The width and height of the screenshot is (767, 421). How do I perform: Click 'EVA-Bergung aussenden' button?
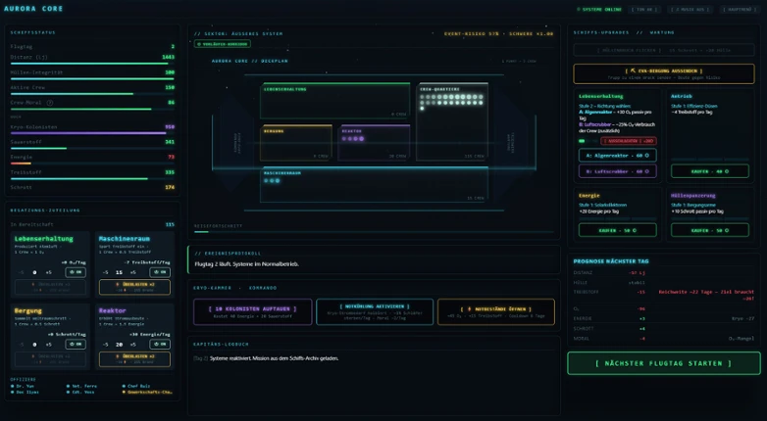tap(664, 73)
